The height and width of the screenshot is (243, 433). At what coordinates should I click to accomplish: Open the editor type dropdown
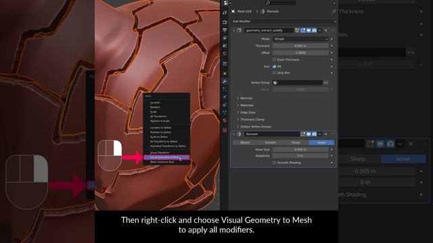coord(227,3)
